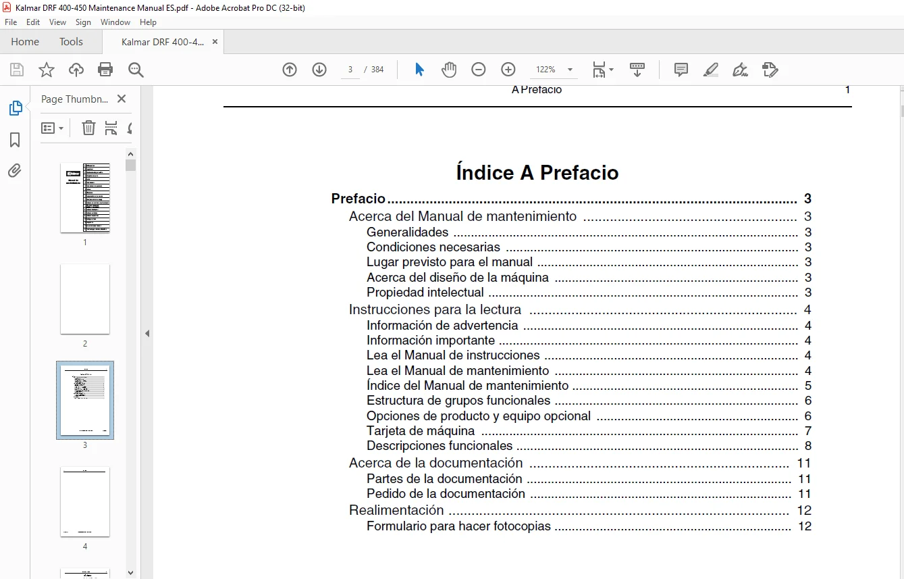The height and width of the screenshot is (579, 904).
Task: Click the bookmark star icon
Action: (47, 70)
